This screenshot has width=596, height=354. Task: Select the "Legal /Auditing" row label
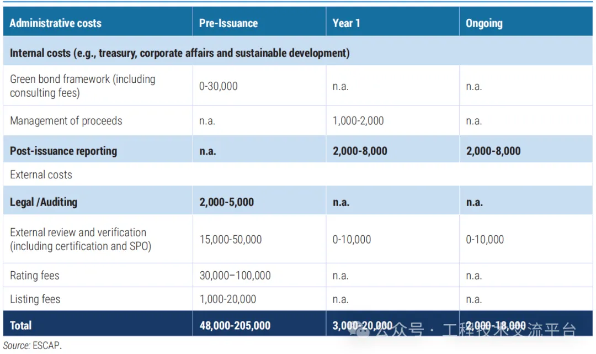point(44,202)
